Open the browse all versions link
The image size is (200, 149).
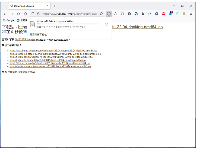pyautogui.click(x=21, y=72)
